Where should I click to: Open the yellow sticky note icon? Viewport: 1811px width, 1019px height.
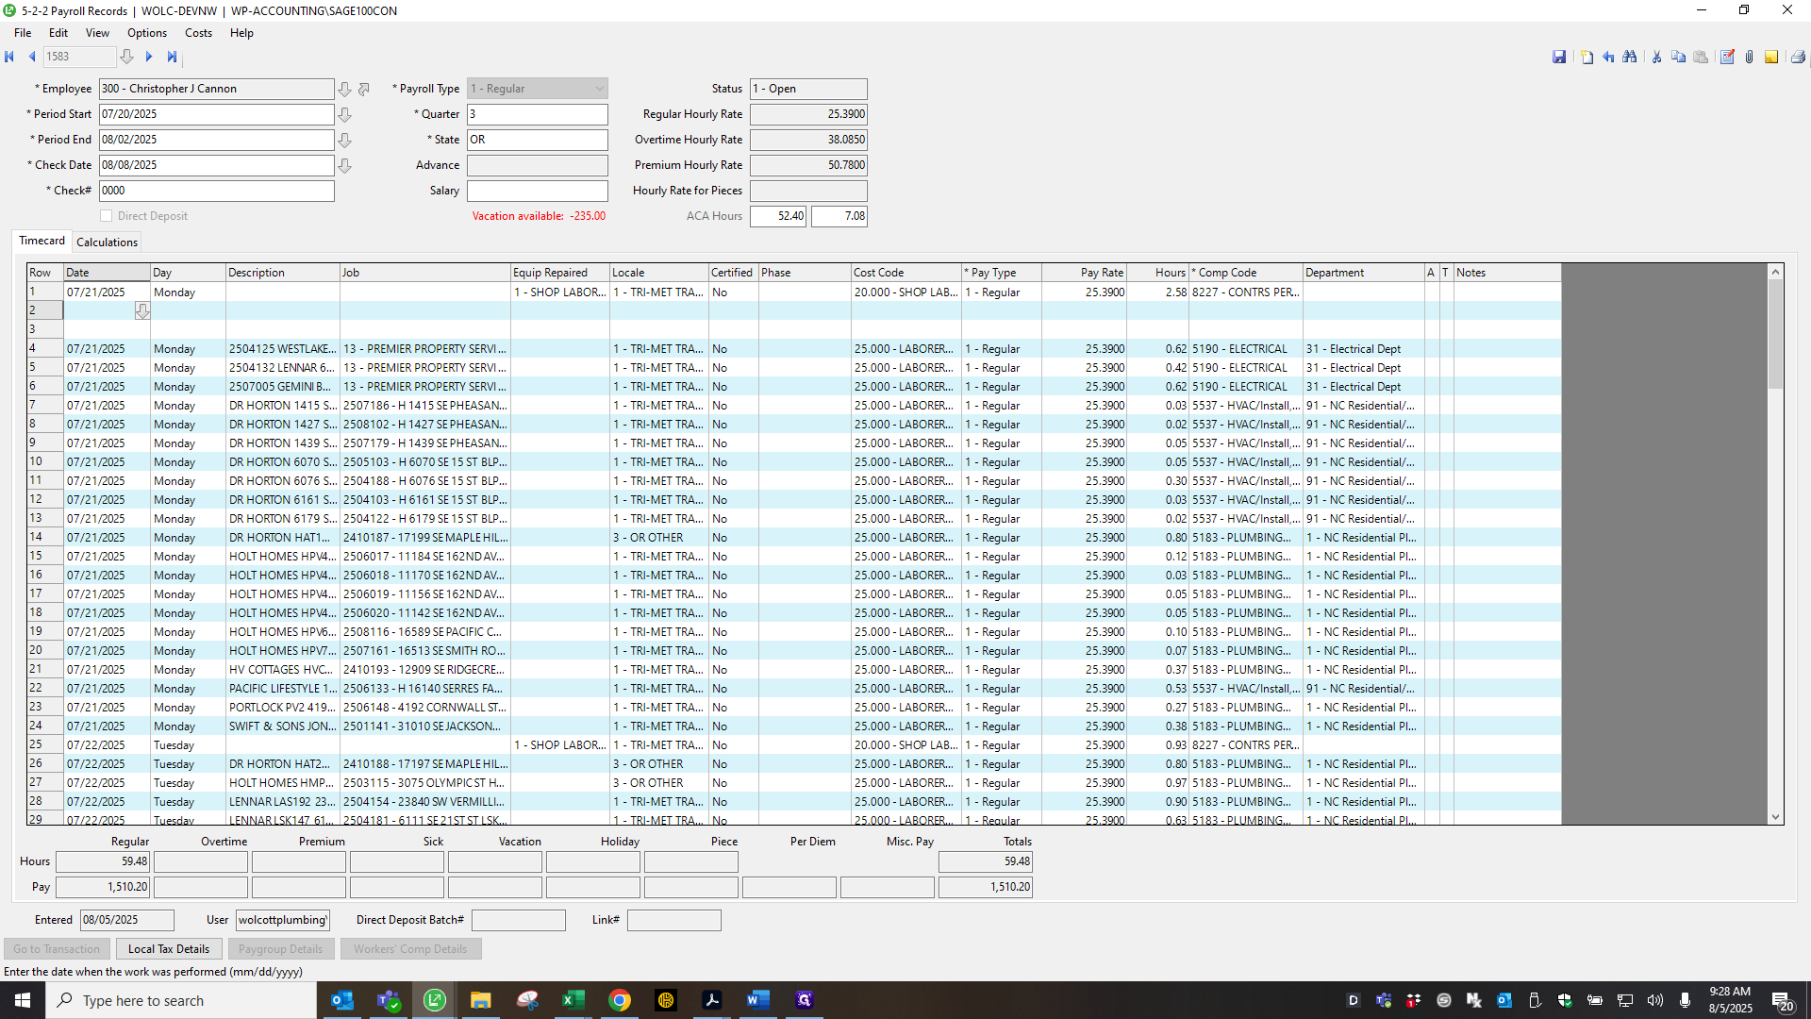1771,57
